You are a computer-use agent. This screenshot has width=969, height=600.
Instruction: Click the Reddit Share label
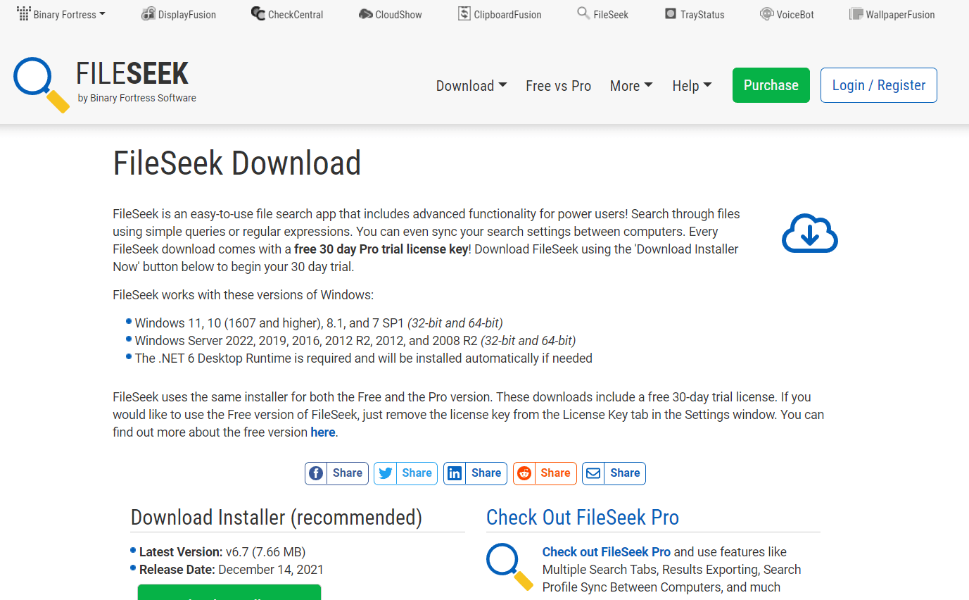555,473
